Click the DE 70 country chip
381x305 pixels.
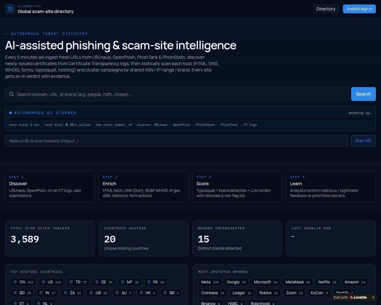104,282
